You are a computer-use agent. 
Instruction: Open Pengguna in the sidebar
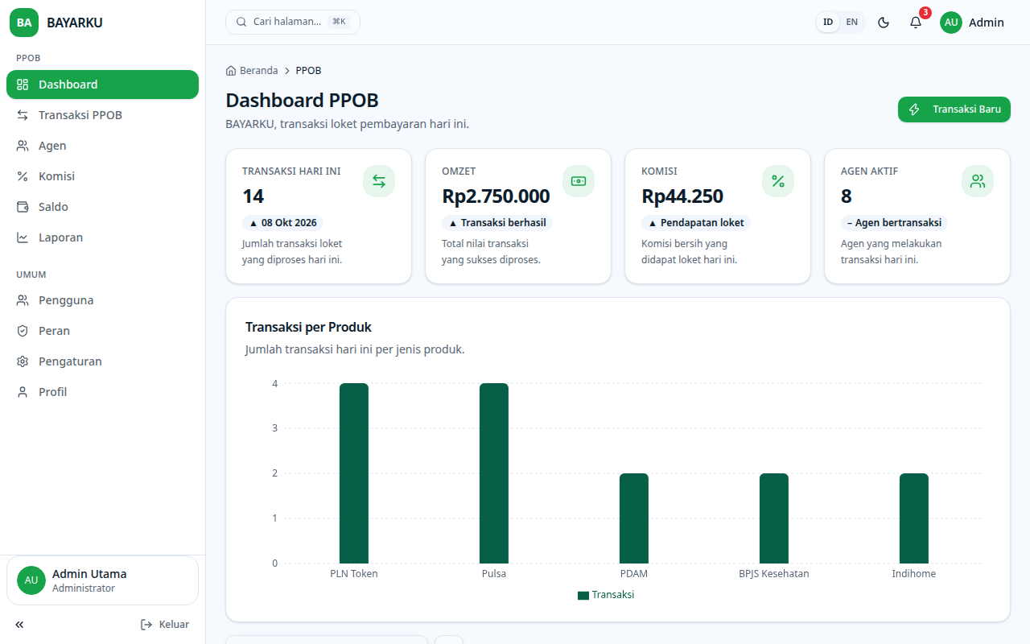click(102, 300)
